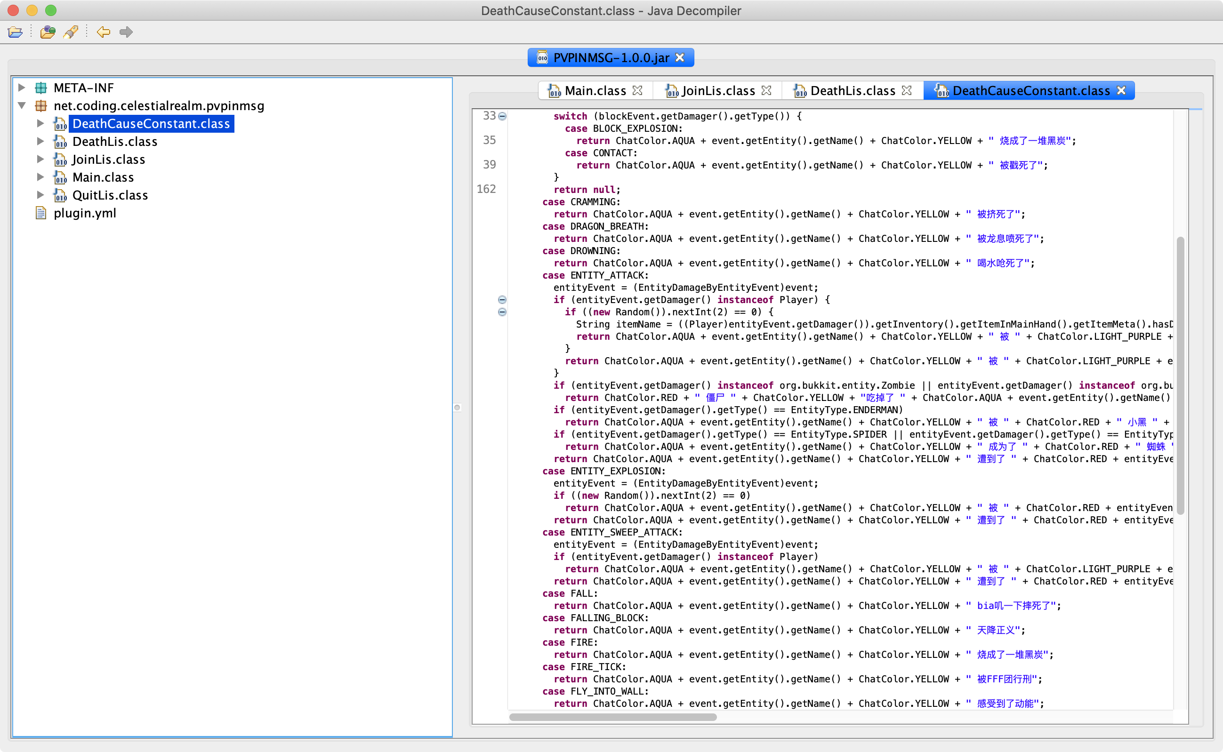Select JoinLis.class in the tree

[x=108, y=160]
